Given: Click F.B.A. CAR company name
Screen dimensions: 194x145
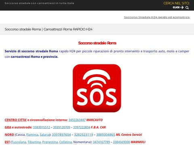Looking at the screenshot, I should (98, 127).
